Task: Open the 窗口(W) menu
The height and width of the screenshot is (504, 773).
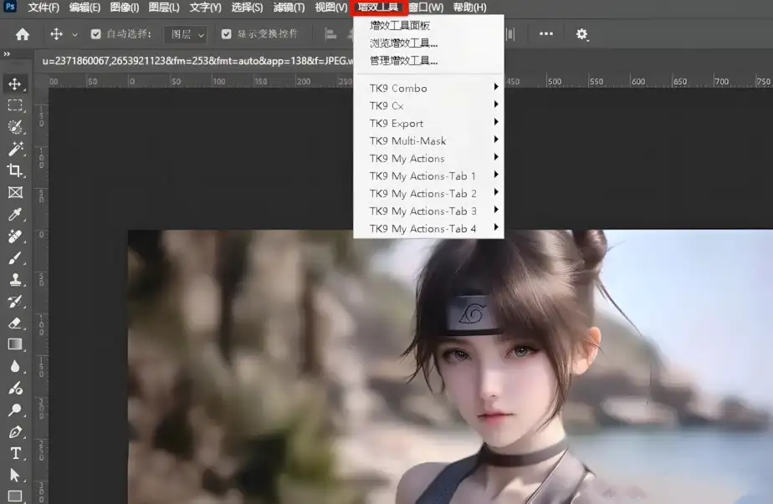Action: [x=426, y=8]
